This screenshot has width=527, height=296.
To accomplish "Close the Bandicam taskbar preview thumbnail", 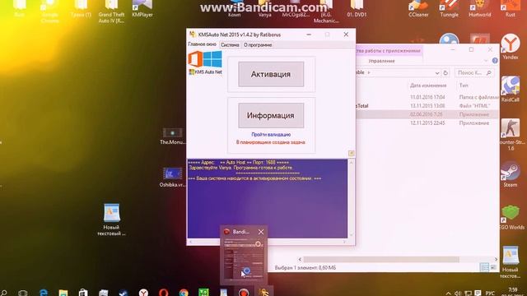I will [261, 232].
